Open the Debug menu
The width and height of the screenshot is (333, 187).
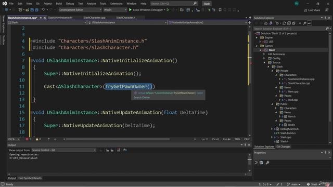click(70, 4)
